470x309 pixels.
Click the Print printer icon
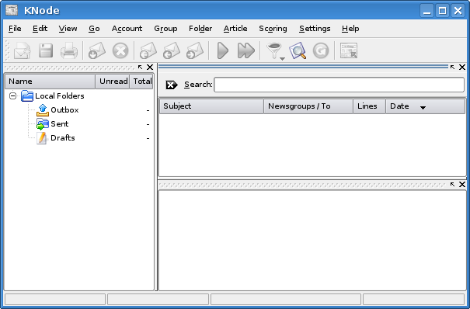69,50
